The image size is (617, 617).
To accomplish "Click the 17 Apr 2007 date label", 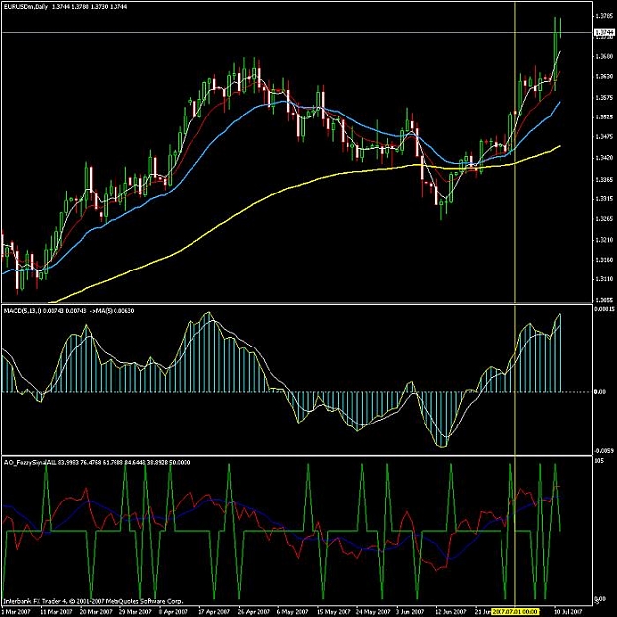I will pyautogui.click(x=214, y=612).
